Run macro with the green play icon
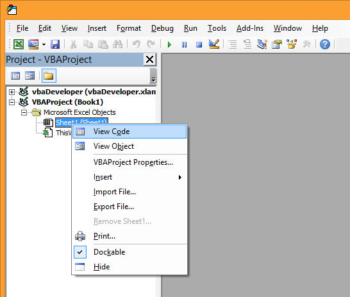 click(169, 44)
